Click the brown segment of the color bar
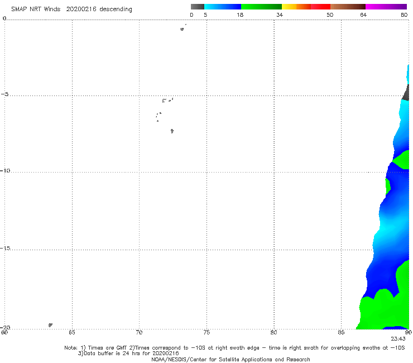This screenshot has width=413, height=363. pos(348,7)
